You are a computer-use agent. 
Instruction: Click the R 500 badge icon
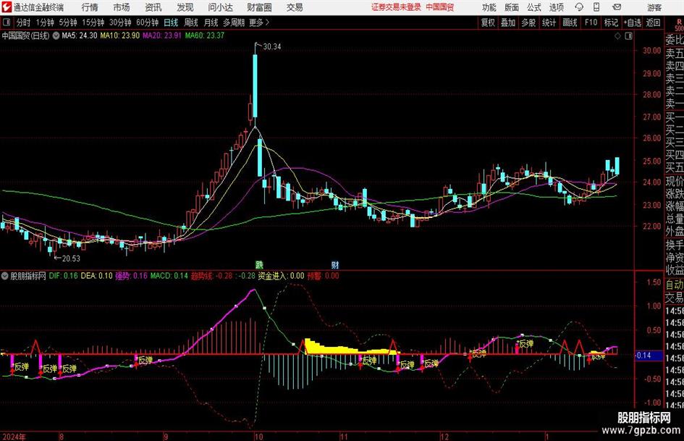679,25
